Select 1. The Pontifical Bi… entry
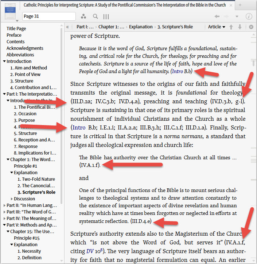257x264 pixels. [x=34, y=107]
